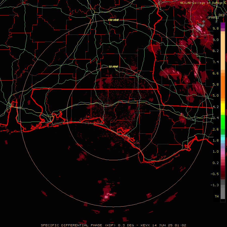Click the -1.3 scale value
This screenshot has height=227, width=227.
click(215, 185)
